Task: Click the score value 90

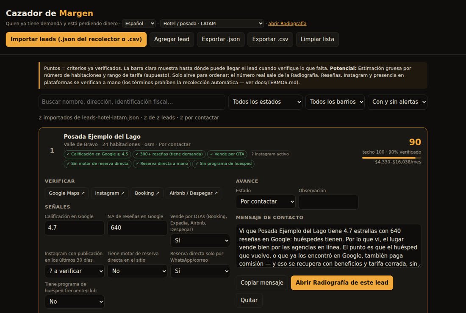Action: [415, 142]
